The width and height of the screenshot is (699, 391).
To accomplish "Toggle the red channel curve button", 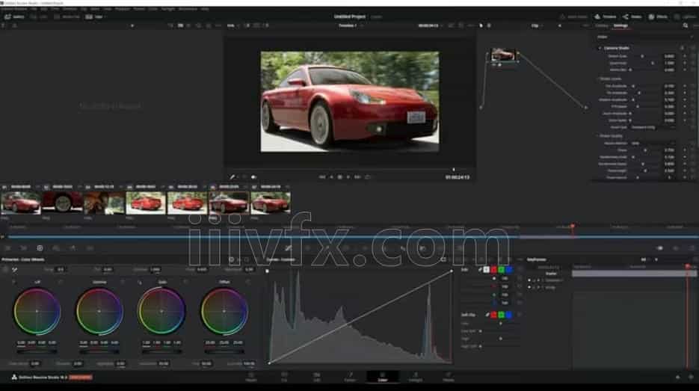I will [494, 269].
